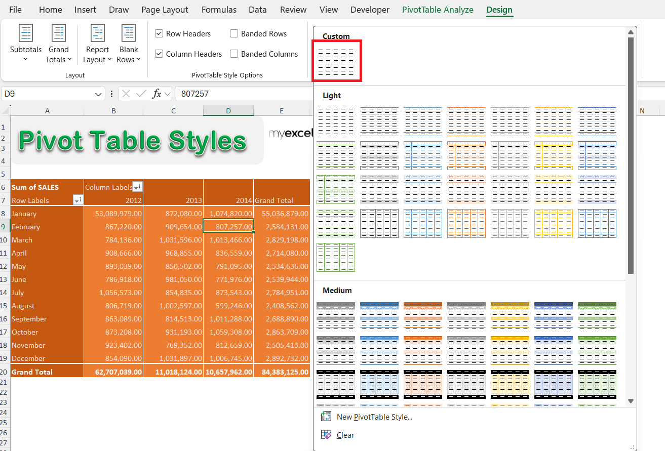
Task: Expand the Name Box dropdown arrow
Action: (99, 94)
